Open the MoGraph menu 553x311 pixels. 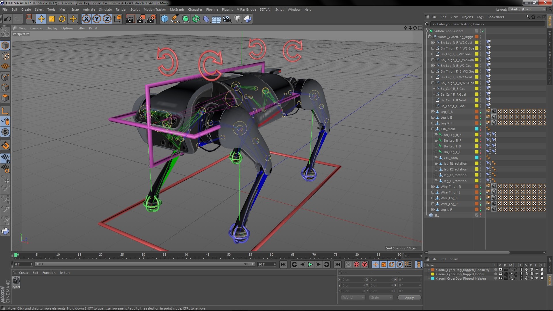pos(177,10)
